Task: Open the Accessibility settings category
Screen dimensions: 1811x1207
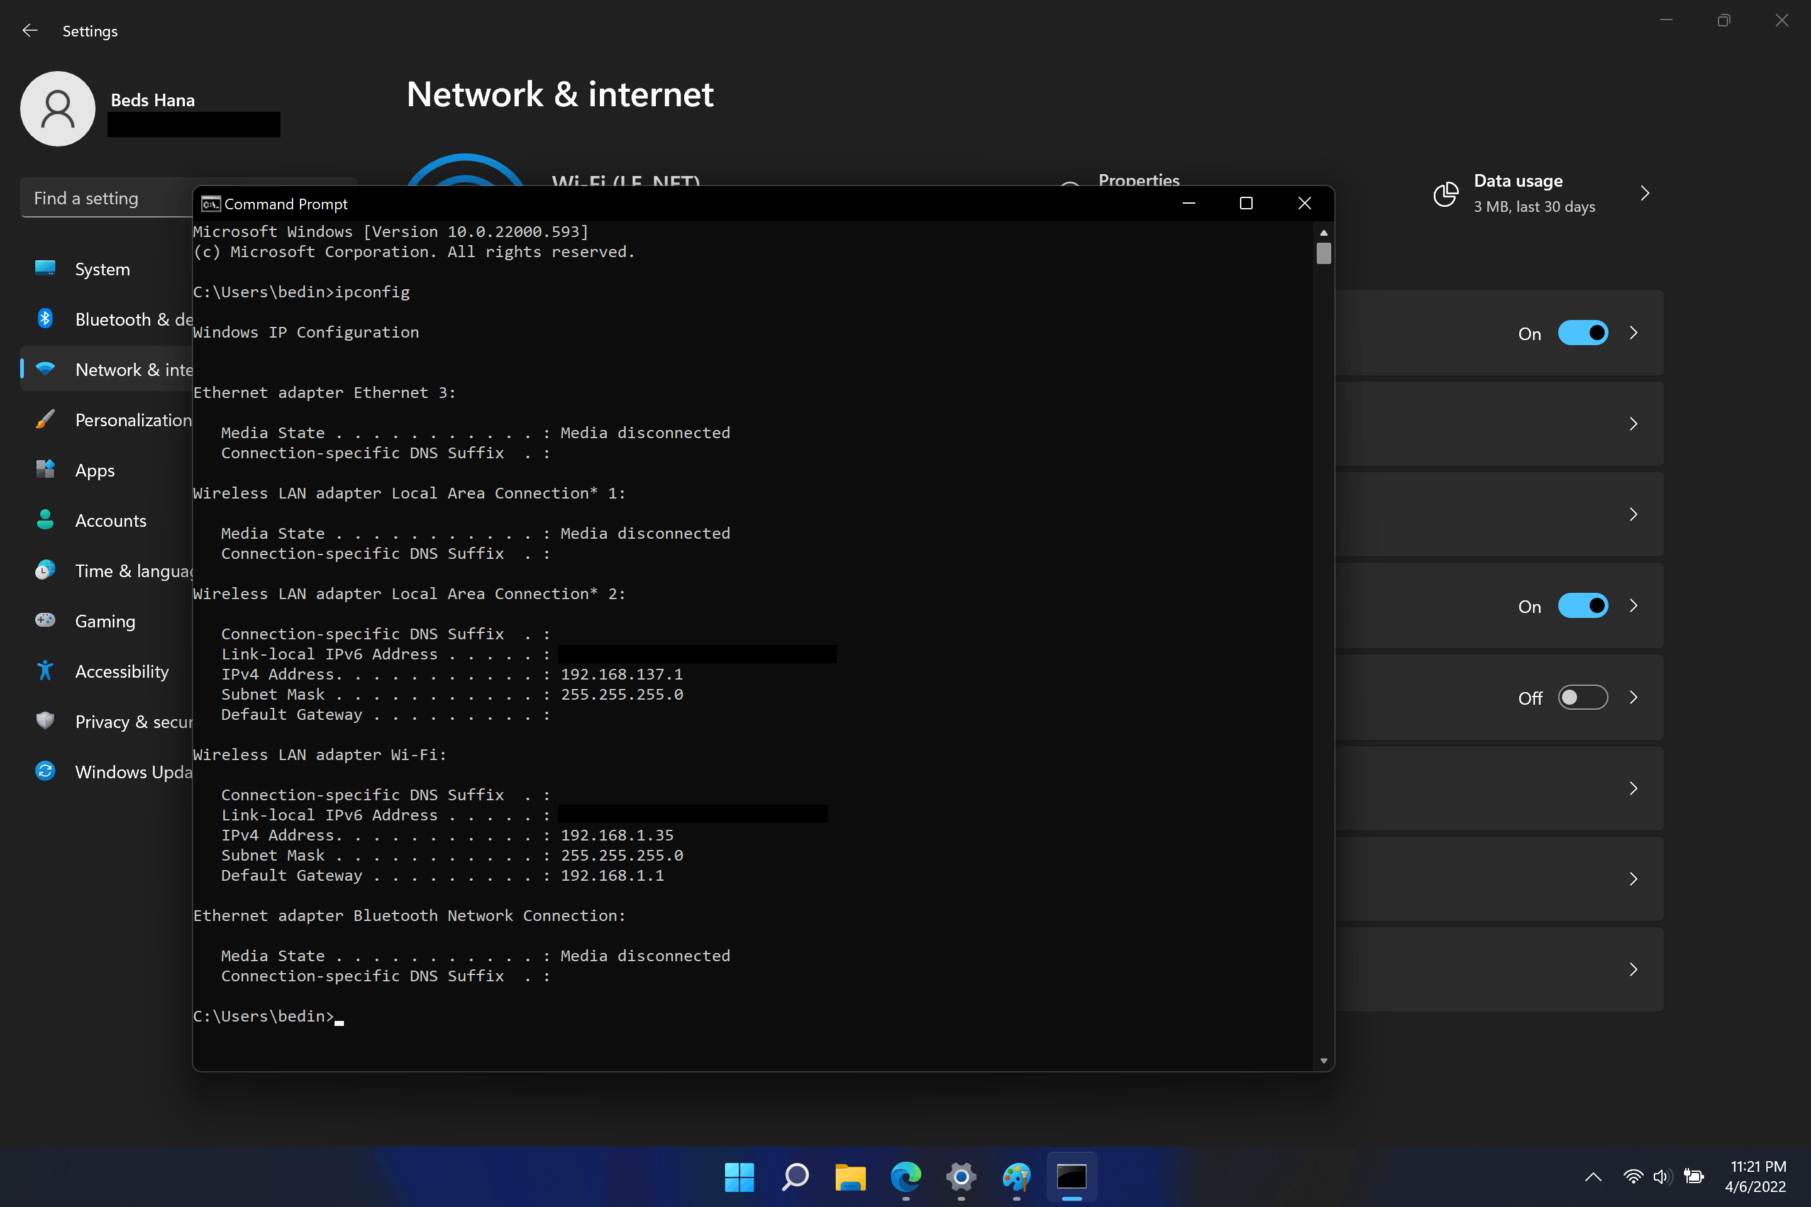Action: click(x=121, y=671)
